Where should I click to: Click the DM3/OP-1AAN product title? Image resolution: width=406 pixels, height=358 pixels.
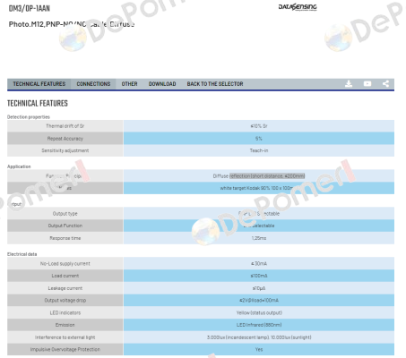(x=30, y=8)
